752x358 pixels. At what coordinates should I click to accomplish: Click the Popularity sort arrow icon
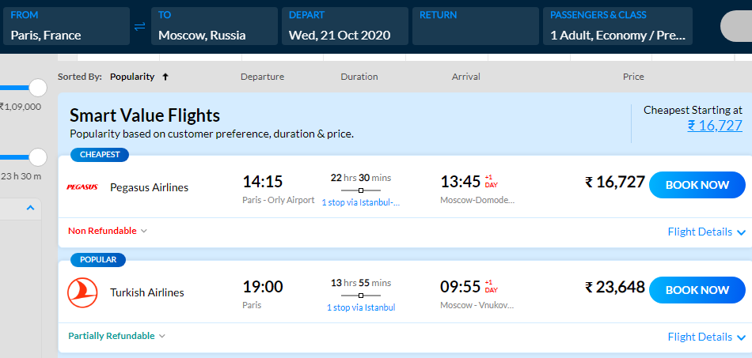point(165,77)
